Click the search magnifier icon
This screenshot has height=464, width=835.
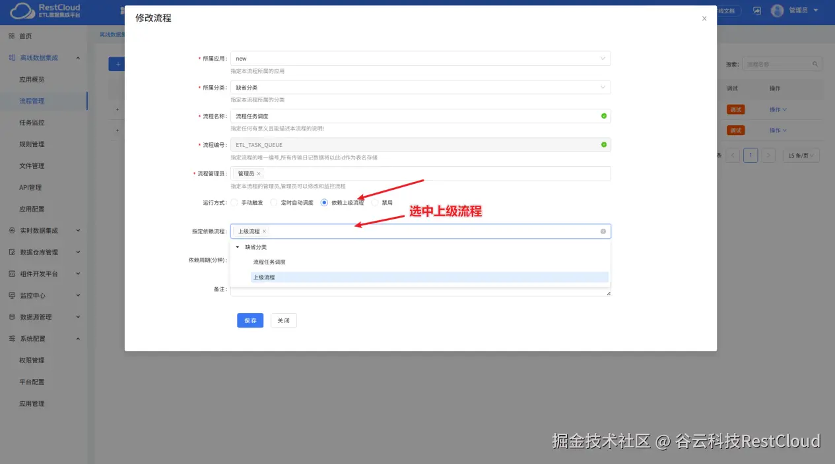point(814,63)
